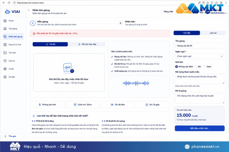Image resolution: width=229 pixels, height=152 pixels.
Task: Click the Speech to Text document icon
Action: pyautogui.click(x=5, y=45)
